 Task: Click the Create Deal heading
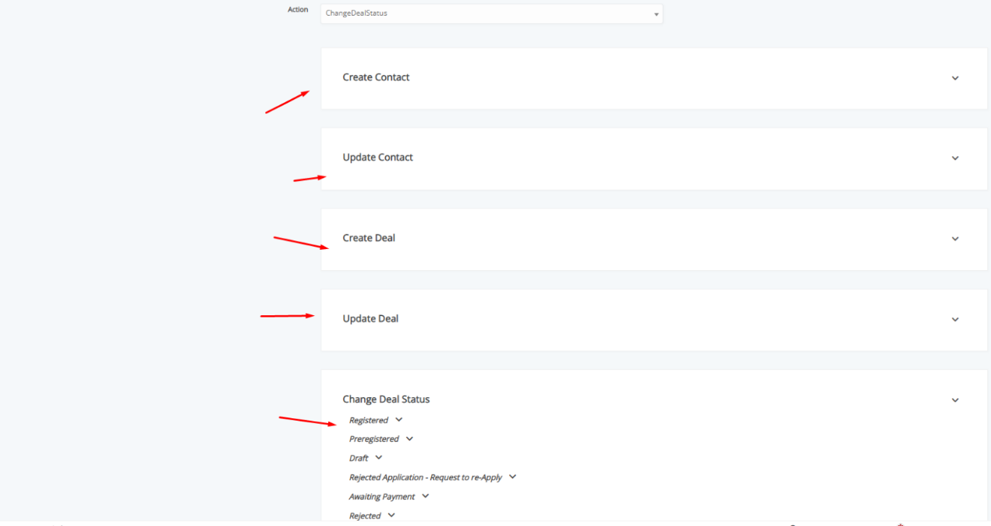[x=369, y=238]
